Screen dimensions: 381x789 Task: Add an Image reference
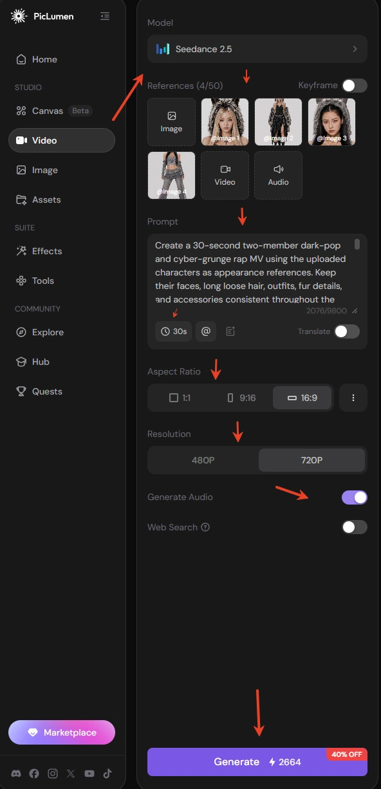(x=171, y=122)
